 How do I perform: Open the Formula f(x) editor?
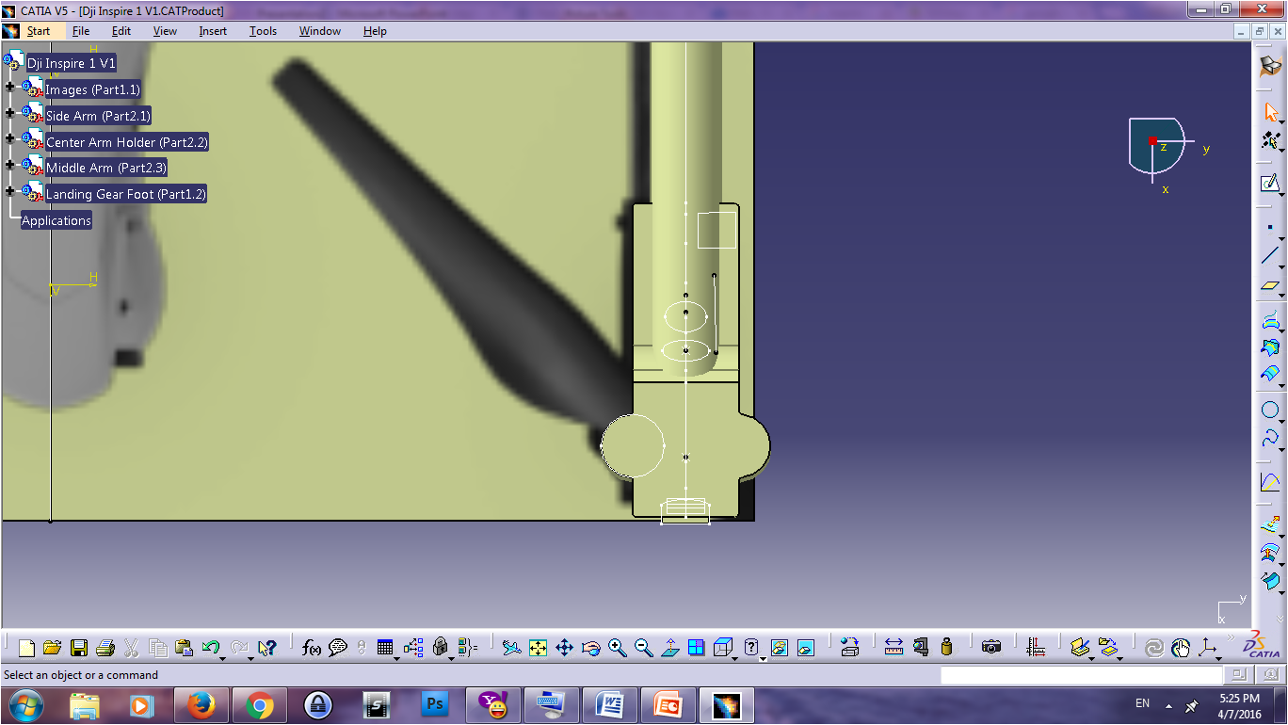[x=312, y=647]
